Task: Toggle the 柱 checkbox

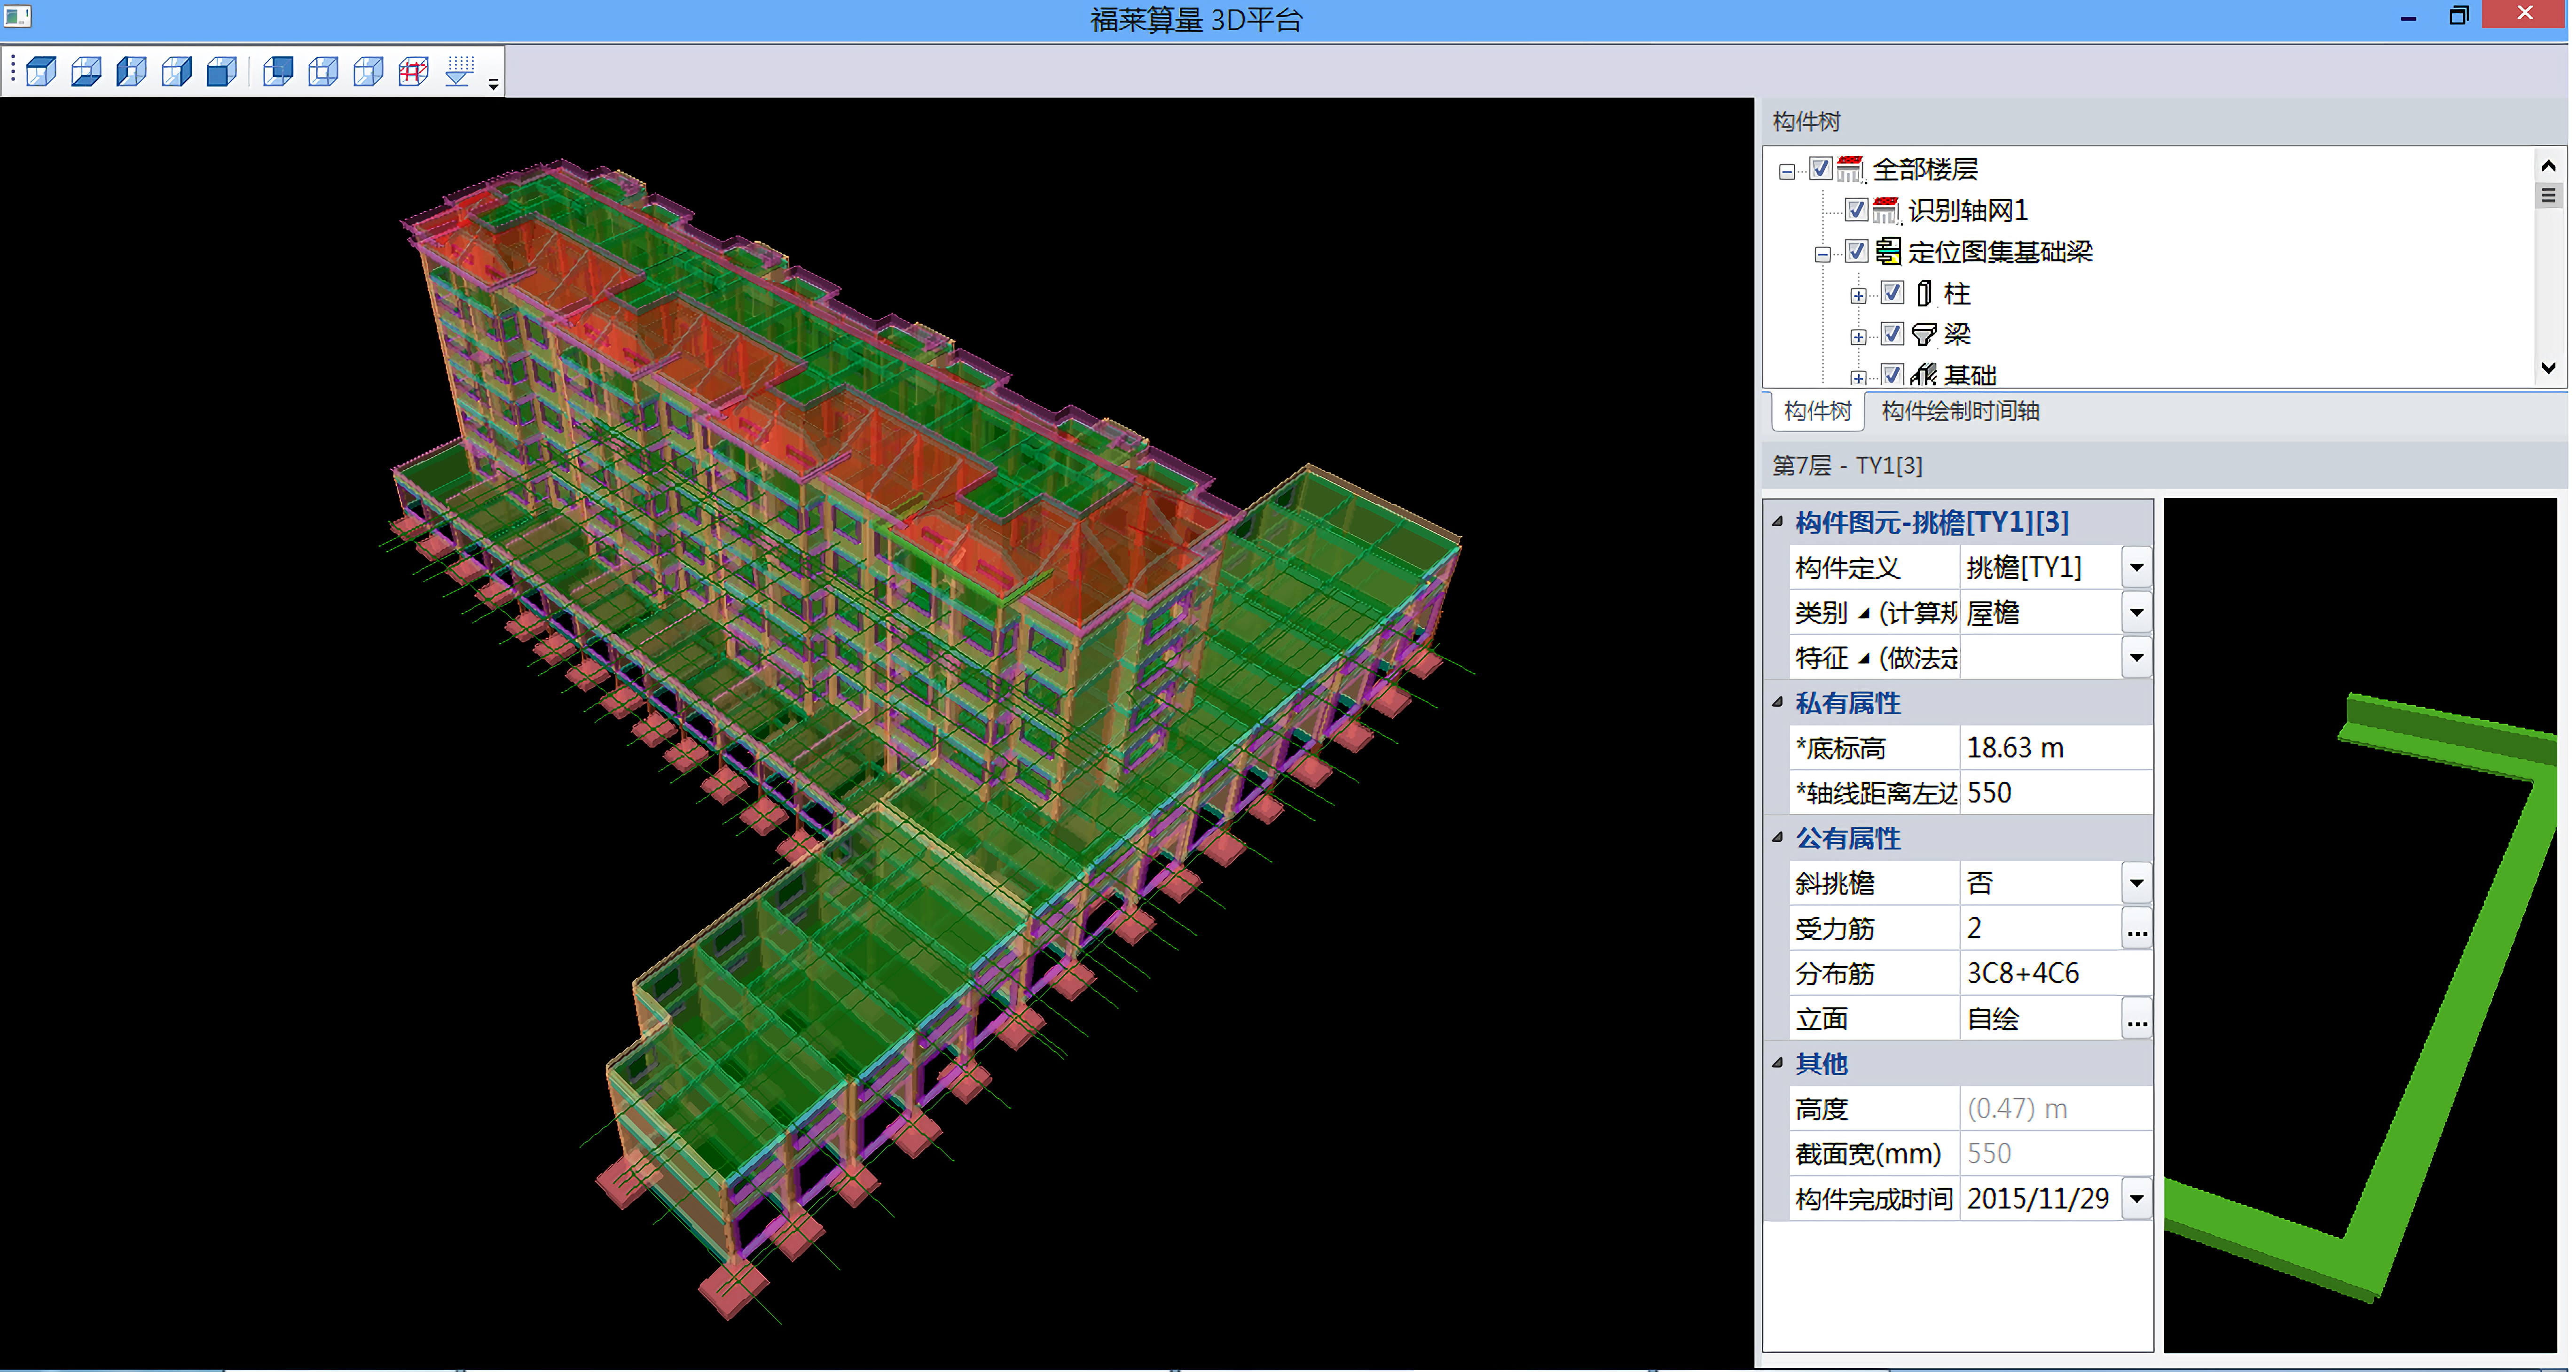Action: click(1892, 293)
